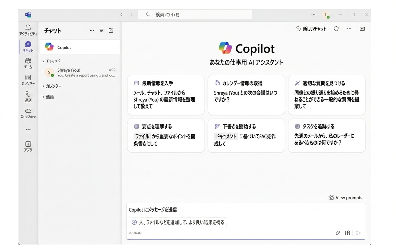Click the Copilot message input field
Viewport: 396px width, 252px height.
tap(246, 210)
